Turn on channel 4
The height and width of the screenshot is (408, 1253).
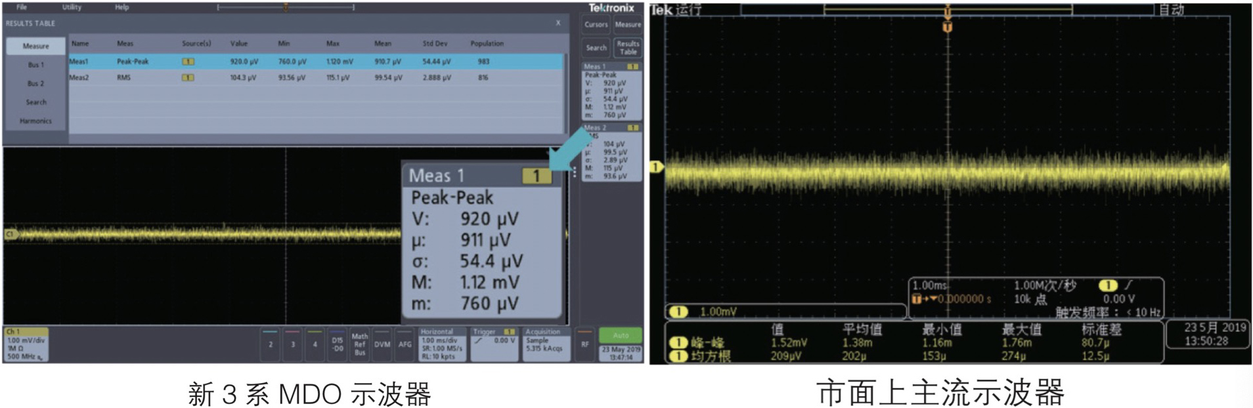(315, 344)
